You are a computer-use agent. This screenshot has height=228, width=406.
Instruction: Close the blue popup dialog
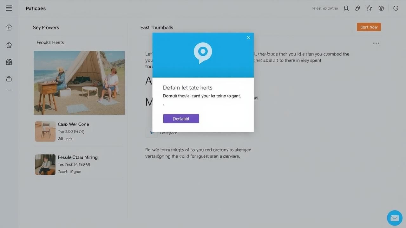click(248, 38)
